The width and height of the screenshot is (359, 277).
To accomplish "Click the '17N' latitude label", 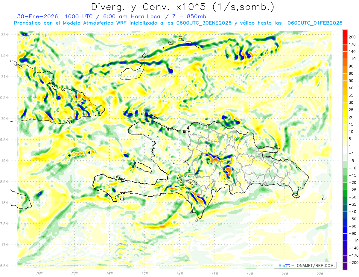I will (5, 245).
